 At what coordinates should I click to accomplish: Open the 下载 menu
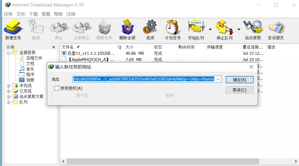pos(33,14)
